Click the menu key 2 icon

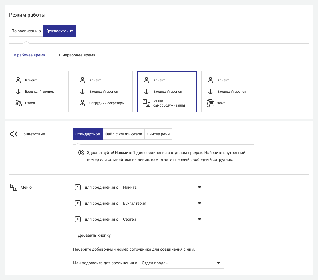pos(77,204)
